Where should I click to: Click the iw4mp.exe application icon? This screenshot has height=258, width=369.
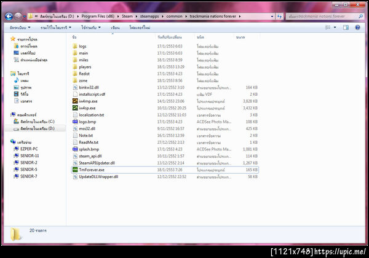(75, 101)
